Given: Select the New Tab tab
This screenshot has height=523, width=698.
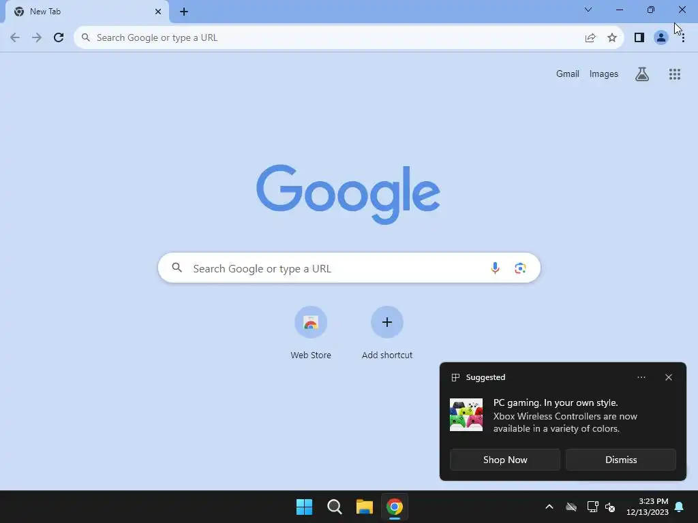Looking at the screenshot, I should point(87,12).
